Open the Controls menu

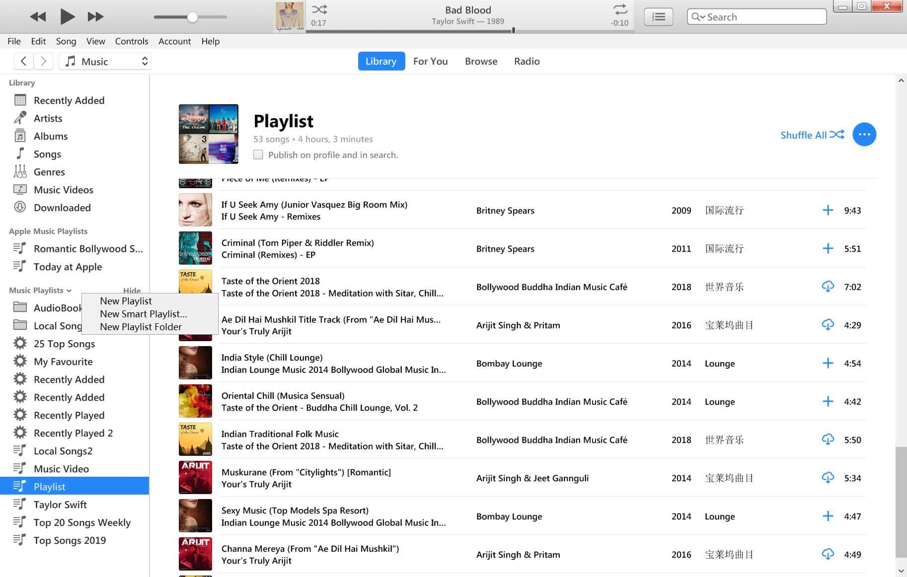click(x=132, y=41)
